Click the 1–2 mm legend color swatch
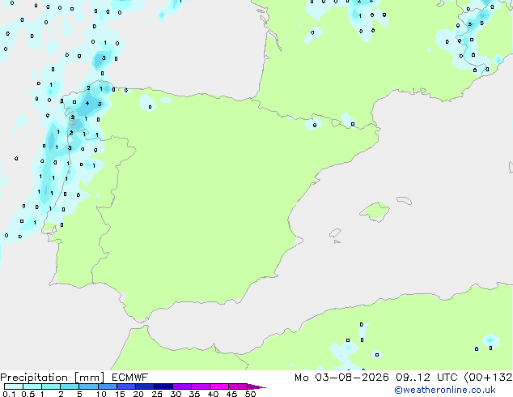The height and width of the screenshot is (397, 513). pos(51,386)
